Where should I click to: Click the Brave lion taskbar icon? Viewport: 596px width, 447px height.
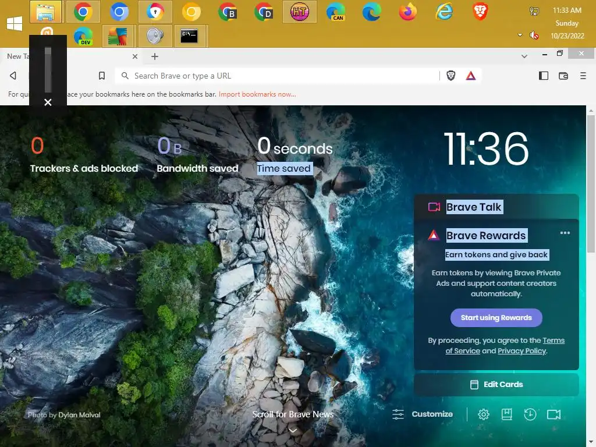[x=480, y=12]
